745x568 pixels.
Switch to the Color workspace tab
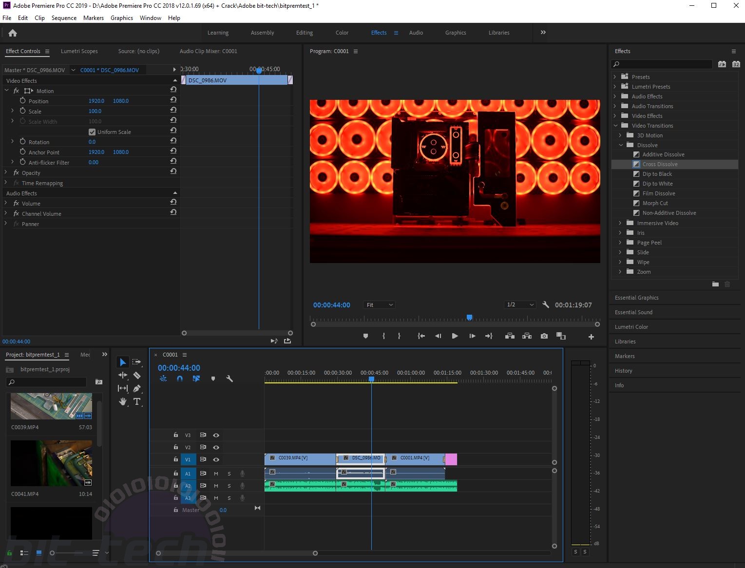[x=342, y=33]
